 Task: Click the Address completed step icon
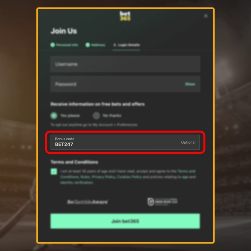pos(88,45)
